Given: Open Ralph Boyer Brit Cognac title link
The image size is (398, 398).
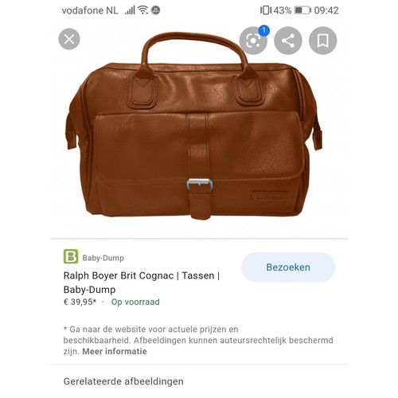Looking at the screenshot, I should click(x=142, y=283).
